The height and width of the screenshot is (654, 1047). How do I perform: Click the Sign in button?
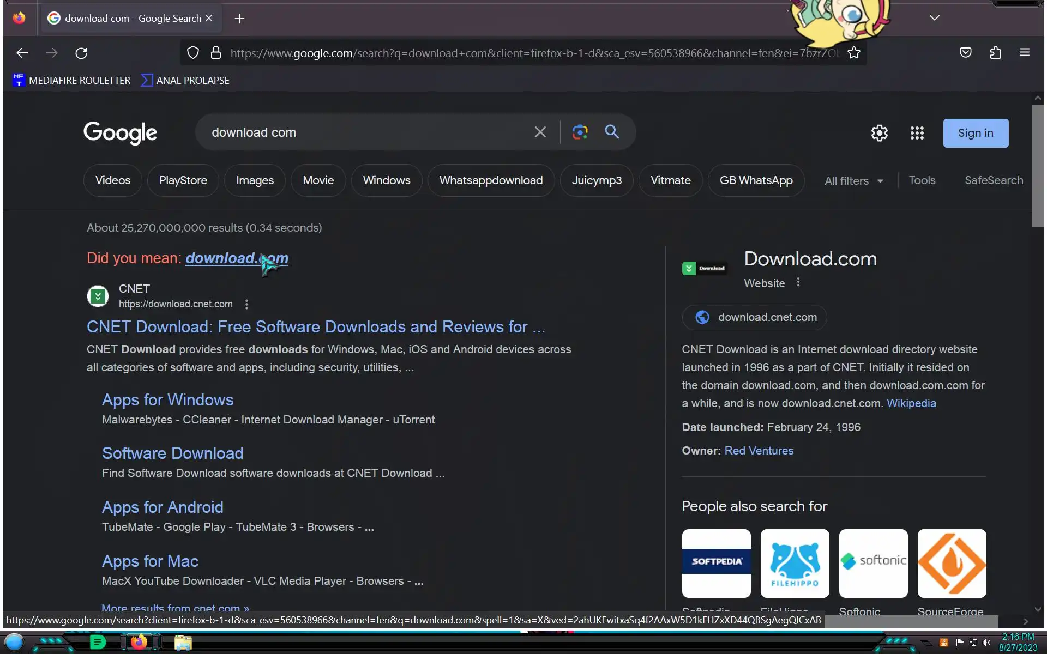pos(975,133)
